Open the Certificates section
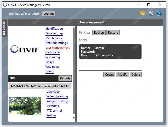The height and width of the screenshot is (127, 168). (53, 52)
